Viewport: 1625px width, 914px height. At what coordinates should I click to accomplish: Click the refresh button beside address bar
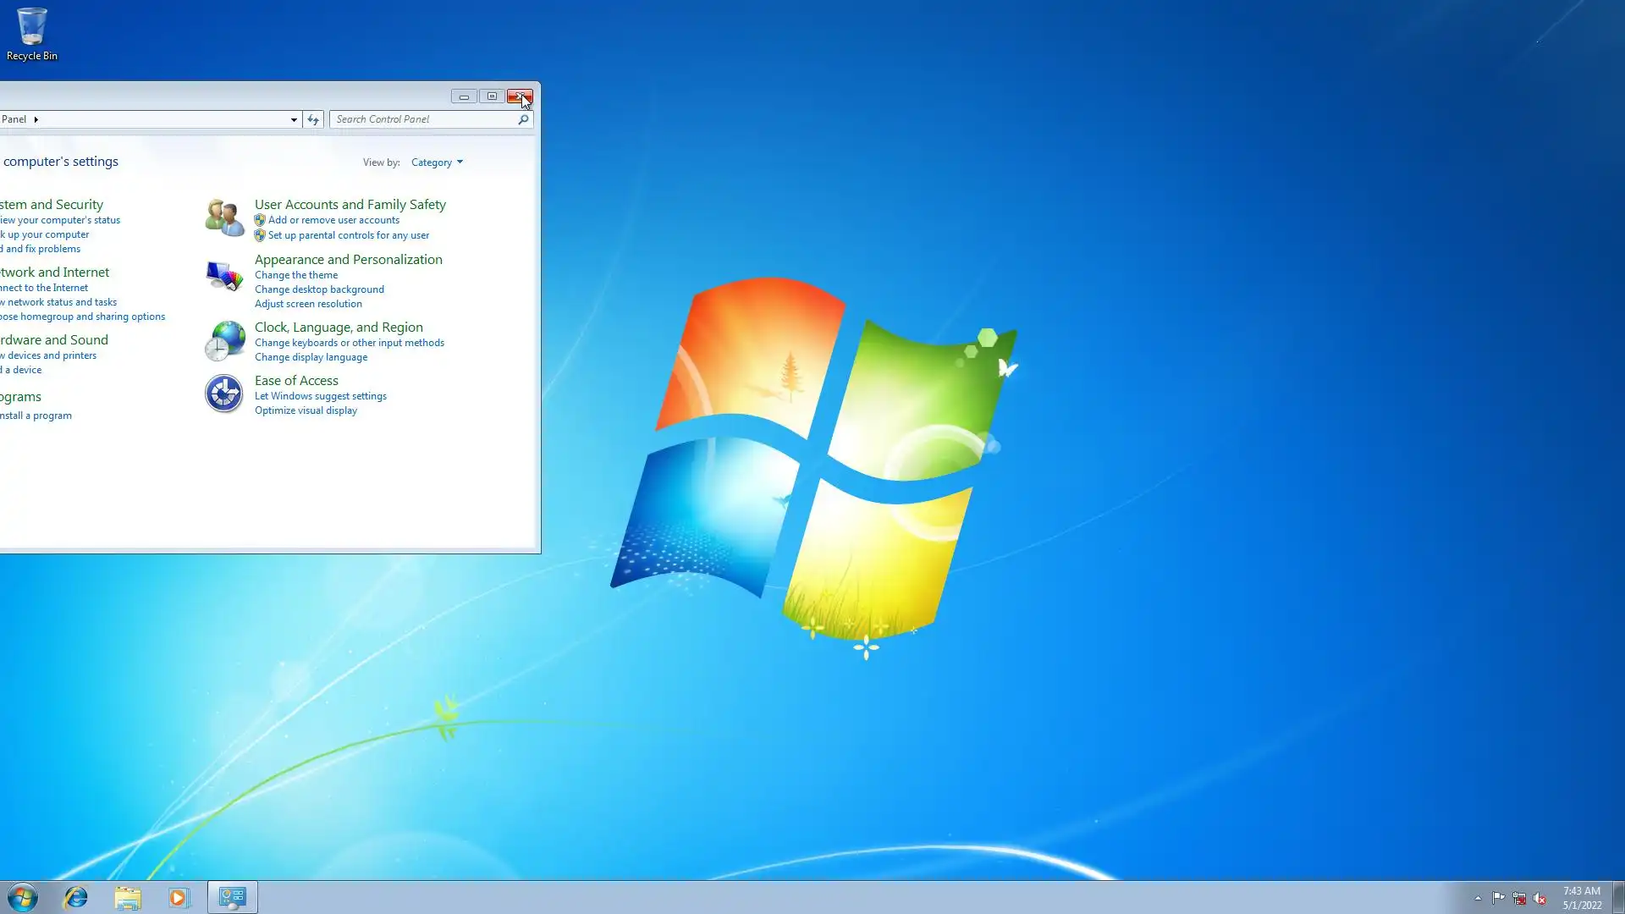[313, 119]
